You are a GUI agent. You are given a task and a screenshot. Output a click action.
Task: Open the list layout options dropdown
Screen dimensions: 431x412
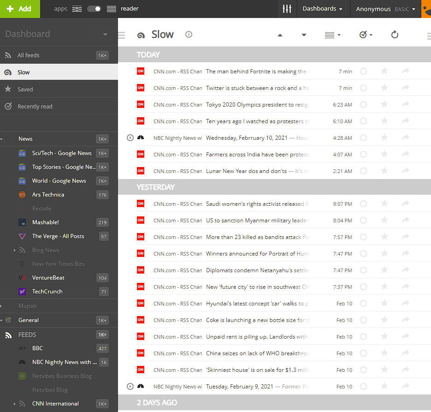pyautogui.click(x=333, y=35)
